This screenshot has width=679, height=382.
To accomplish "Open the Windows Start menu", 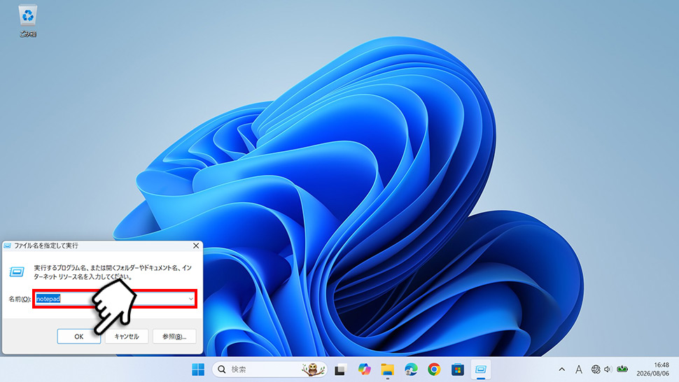I will click(x=198, y=369).
